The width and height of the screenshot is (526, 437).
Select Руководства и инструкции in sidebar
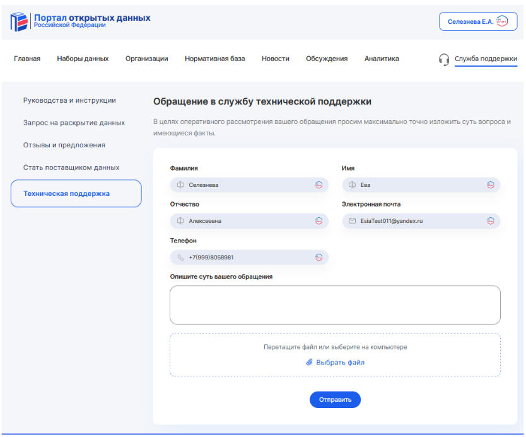[69, 100]
